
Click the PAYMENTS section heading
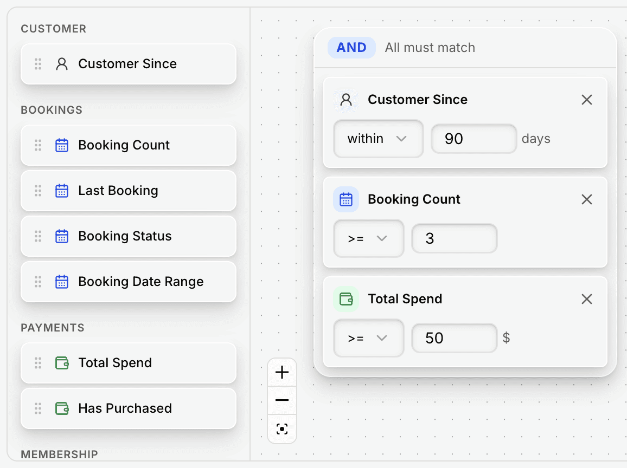point(53,328)
